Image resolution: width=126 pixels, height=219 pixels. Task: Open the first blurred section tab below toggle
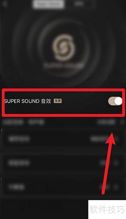pyautogui.click(x=14, y=122)
